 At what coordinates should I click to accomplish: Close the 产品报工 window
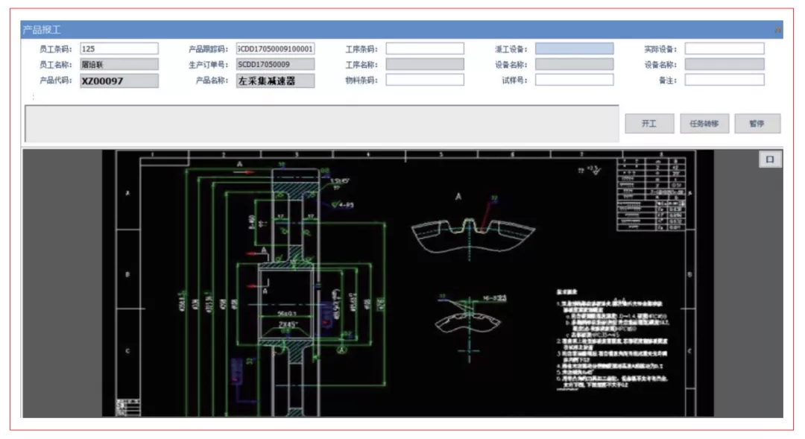coord(778,30)
